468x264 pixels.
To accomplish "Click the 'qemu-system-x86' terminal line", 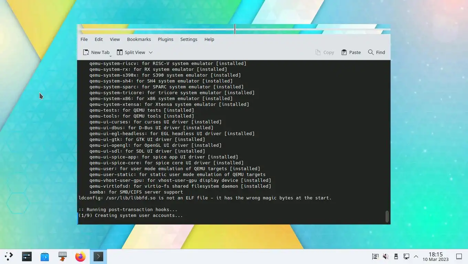I will point(161,99).
